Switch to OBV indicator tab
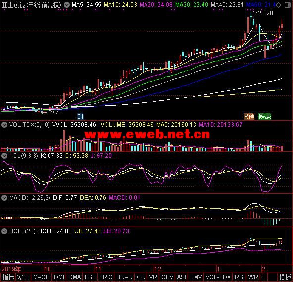The width and height of the screenshot is (293, 282). tap(167, 277)
